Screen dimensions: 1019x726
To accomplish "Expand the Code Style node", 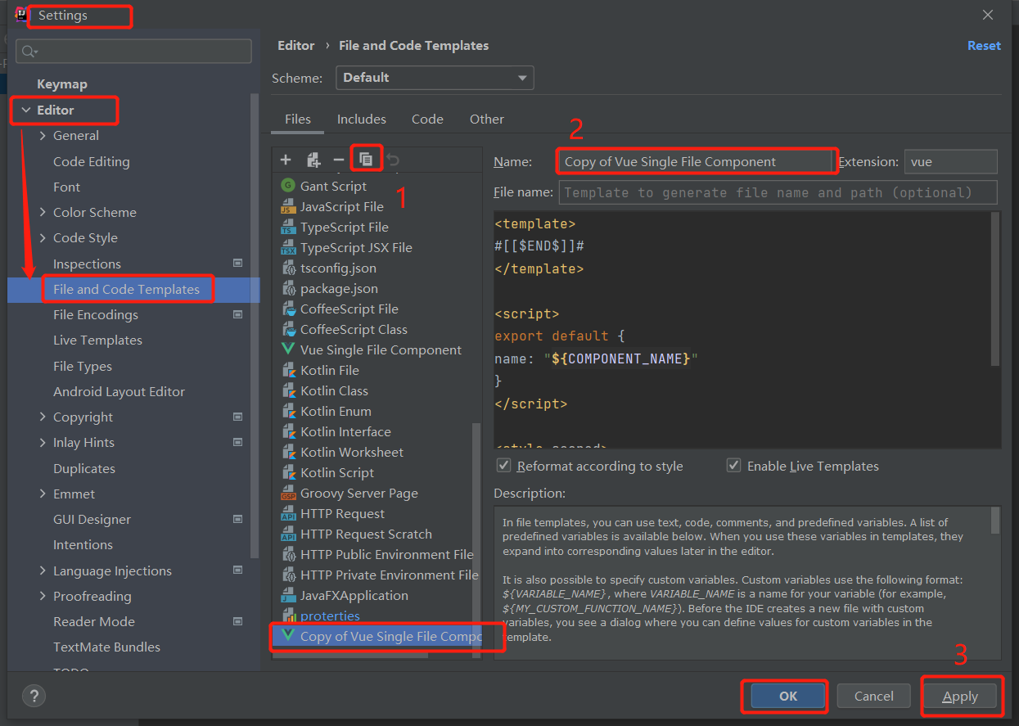I will [x=43, y=238].
